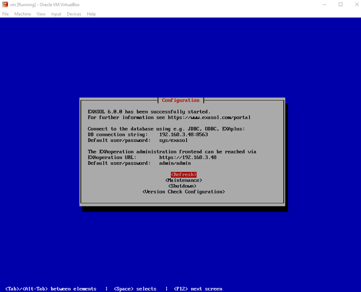Open Version Check Configuration
361x292 pixels.
[184, 192]
